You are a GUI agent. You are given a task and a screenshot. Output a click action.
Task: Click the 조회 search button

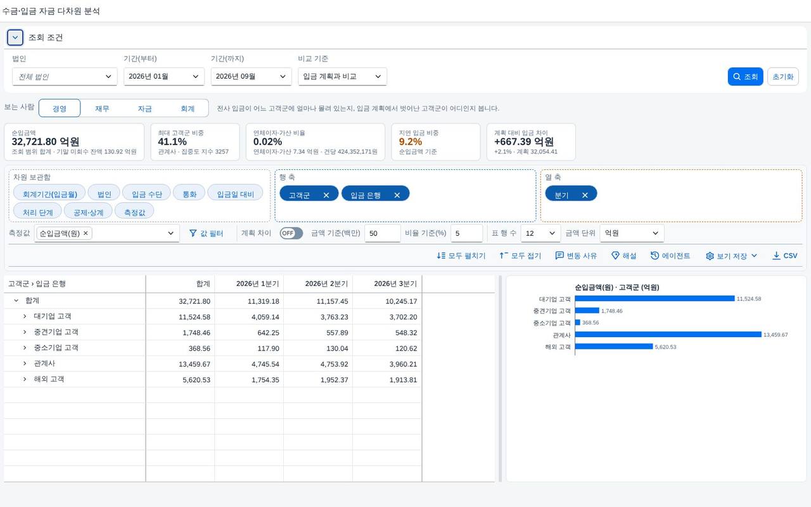click(745, 77)
